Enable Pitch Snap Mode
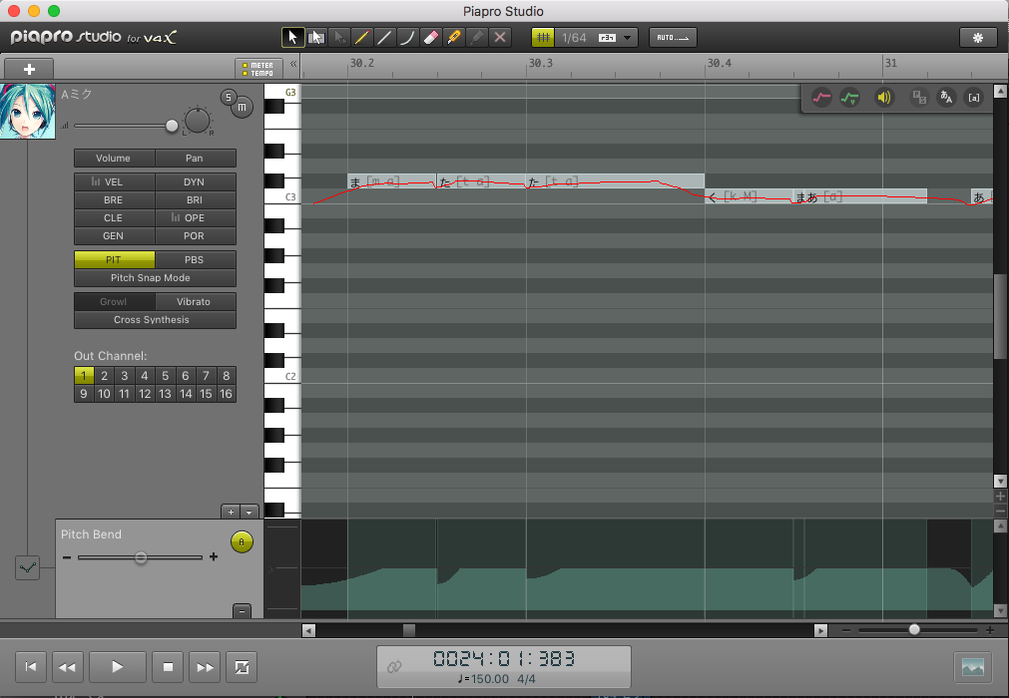The image size is (1009, 698). (155, 277)
